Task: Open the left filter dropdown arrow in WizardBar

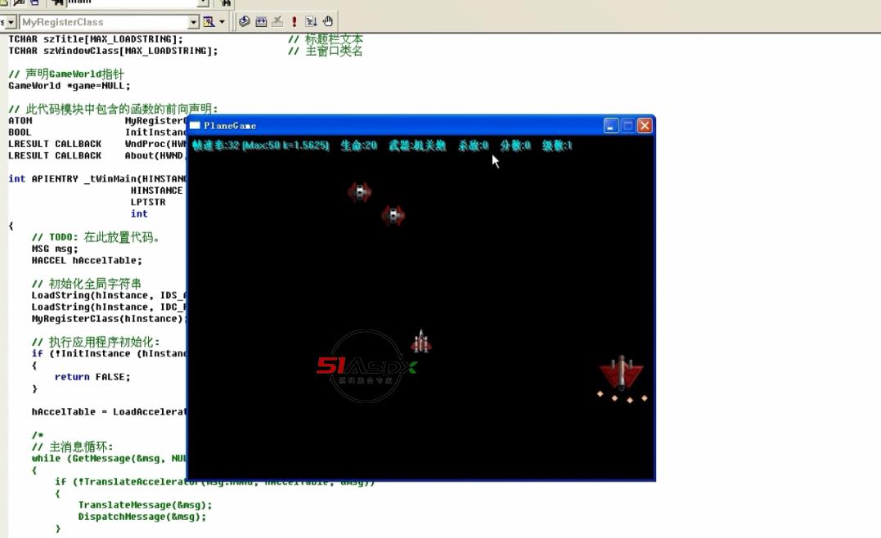Action: [11, 22]
